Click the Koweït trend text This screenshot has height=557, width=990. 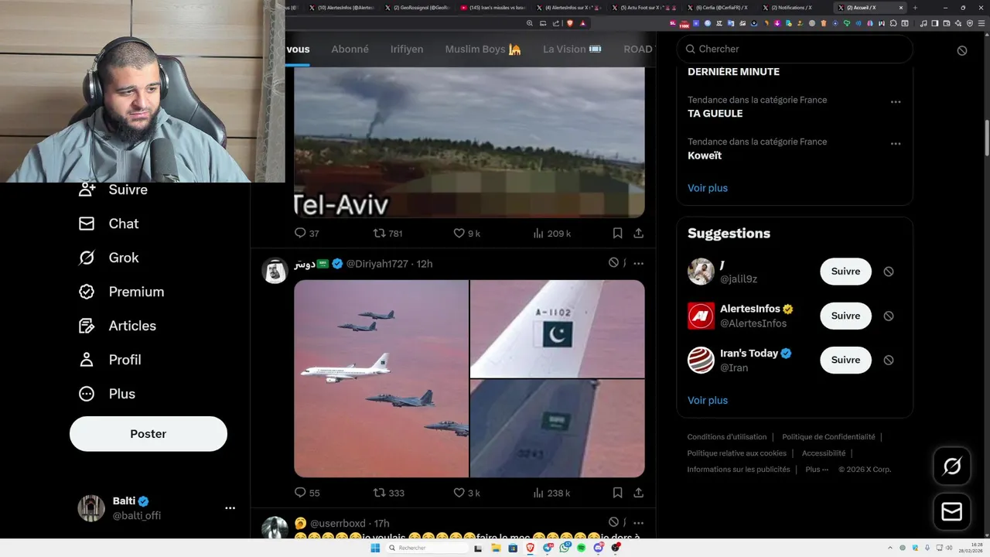[x=705, y=155]
